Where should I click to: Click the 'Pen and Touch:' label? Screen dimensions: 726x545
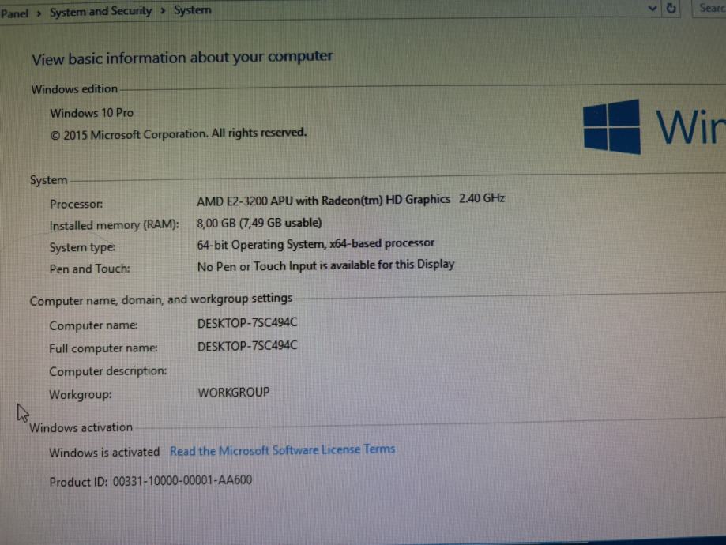(89, 269)
